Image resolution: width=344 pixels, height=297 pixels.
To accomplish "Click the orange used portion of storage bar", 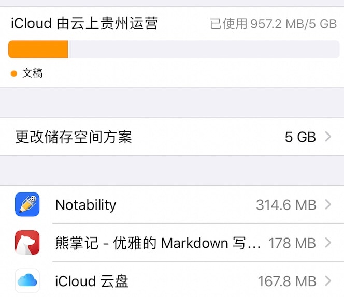I will [38, 49].
